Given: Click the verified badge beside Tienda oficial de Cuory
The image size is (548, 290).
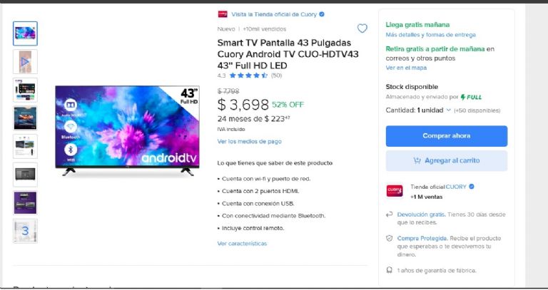Looking at the screenshot, I should point(322,14).
